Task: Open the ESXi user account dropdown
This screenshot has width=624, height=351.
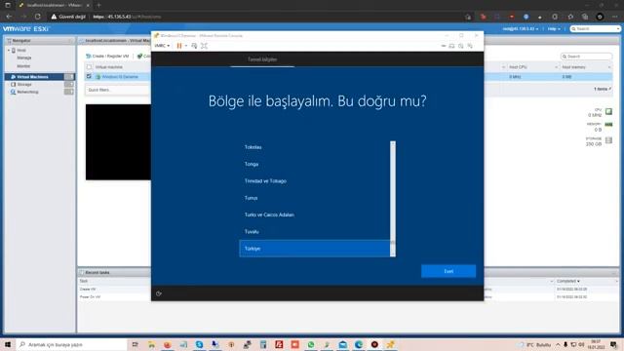Action: click(520, 29)
